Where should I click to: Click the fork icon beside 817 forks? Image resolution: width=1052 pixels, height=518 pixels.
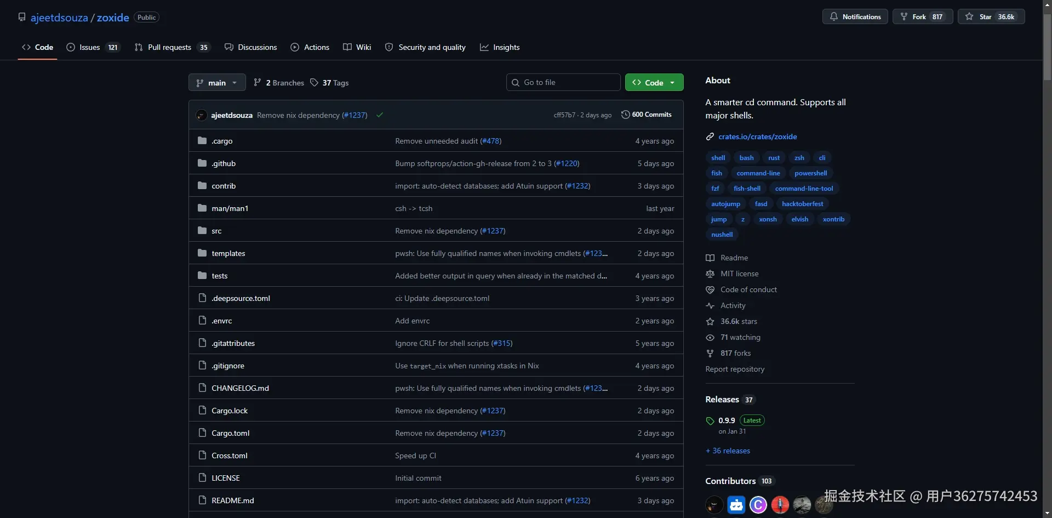(x=710, y=353)
